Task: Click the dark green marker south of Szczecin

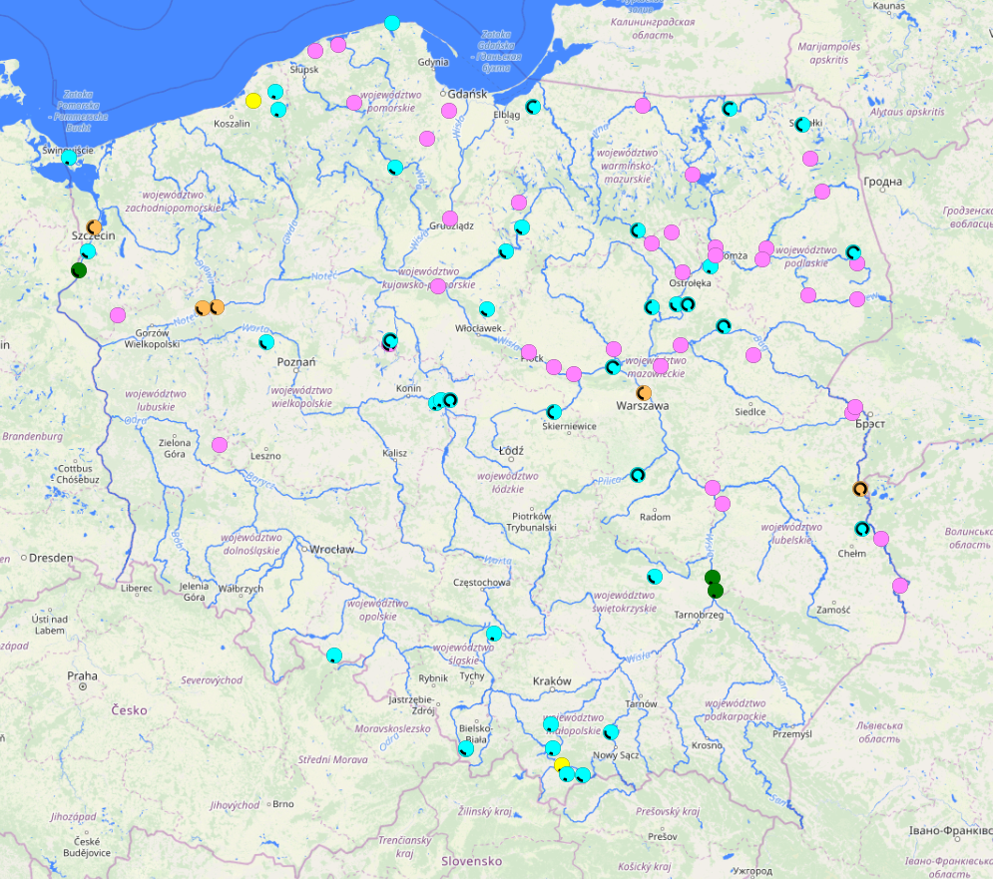Action: click(79, 269)
